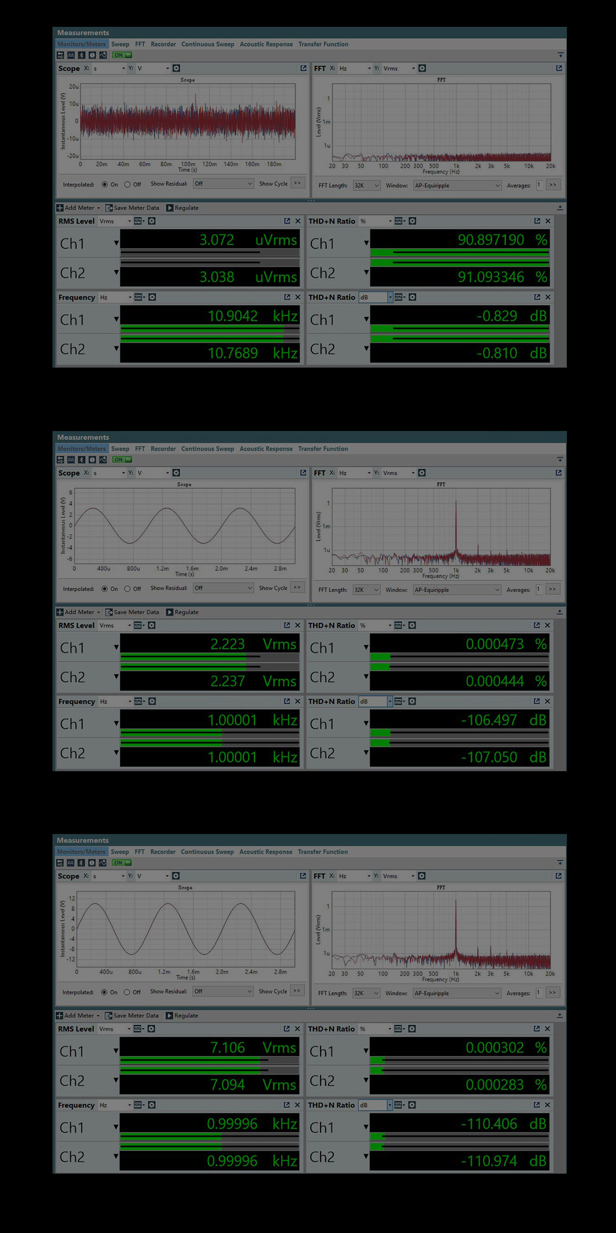
Task: Click the Bluetooth icon in the top panel toolbar
Action: [x=82, y=55]
